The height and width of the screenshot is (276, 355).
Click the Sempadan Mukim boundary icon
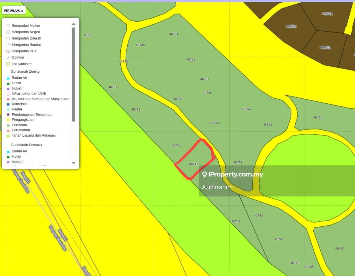coord(8,25)
